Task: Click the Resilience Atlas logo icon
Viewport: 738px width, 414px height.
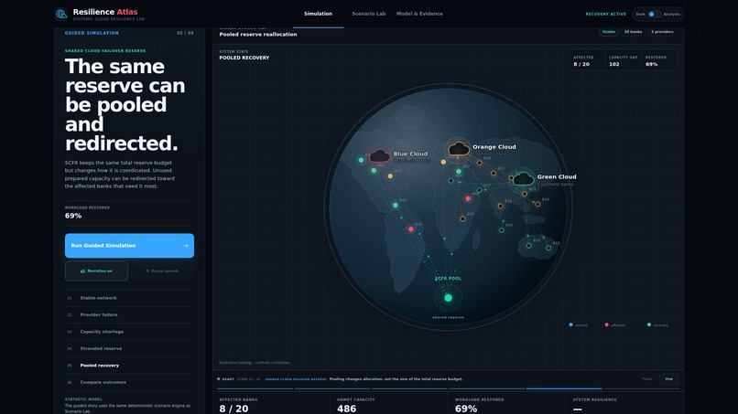Action: click(61, 14)
